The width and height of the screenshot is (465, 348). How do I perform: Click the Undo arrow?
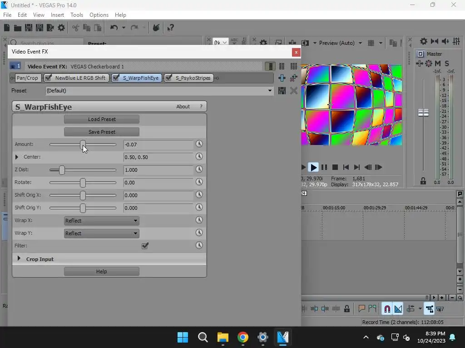pos(114,28)
